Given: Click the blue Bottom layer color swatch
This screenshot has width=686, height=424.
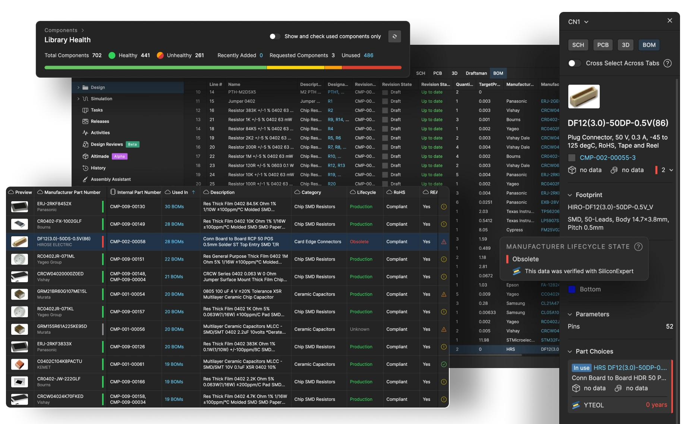Looking at the screenshot, I should pos(572,289).
